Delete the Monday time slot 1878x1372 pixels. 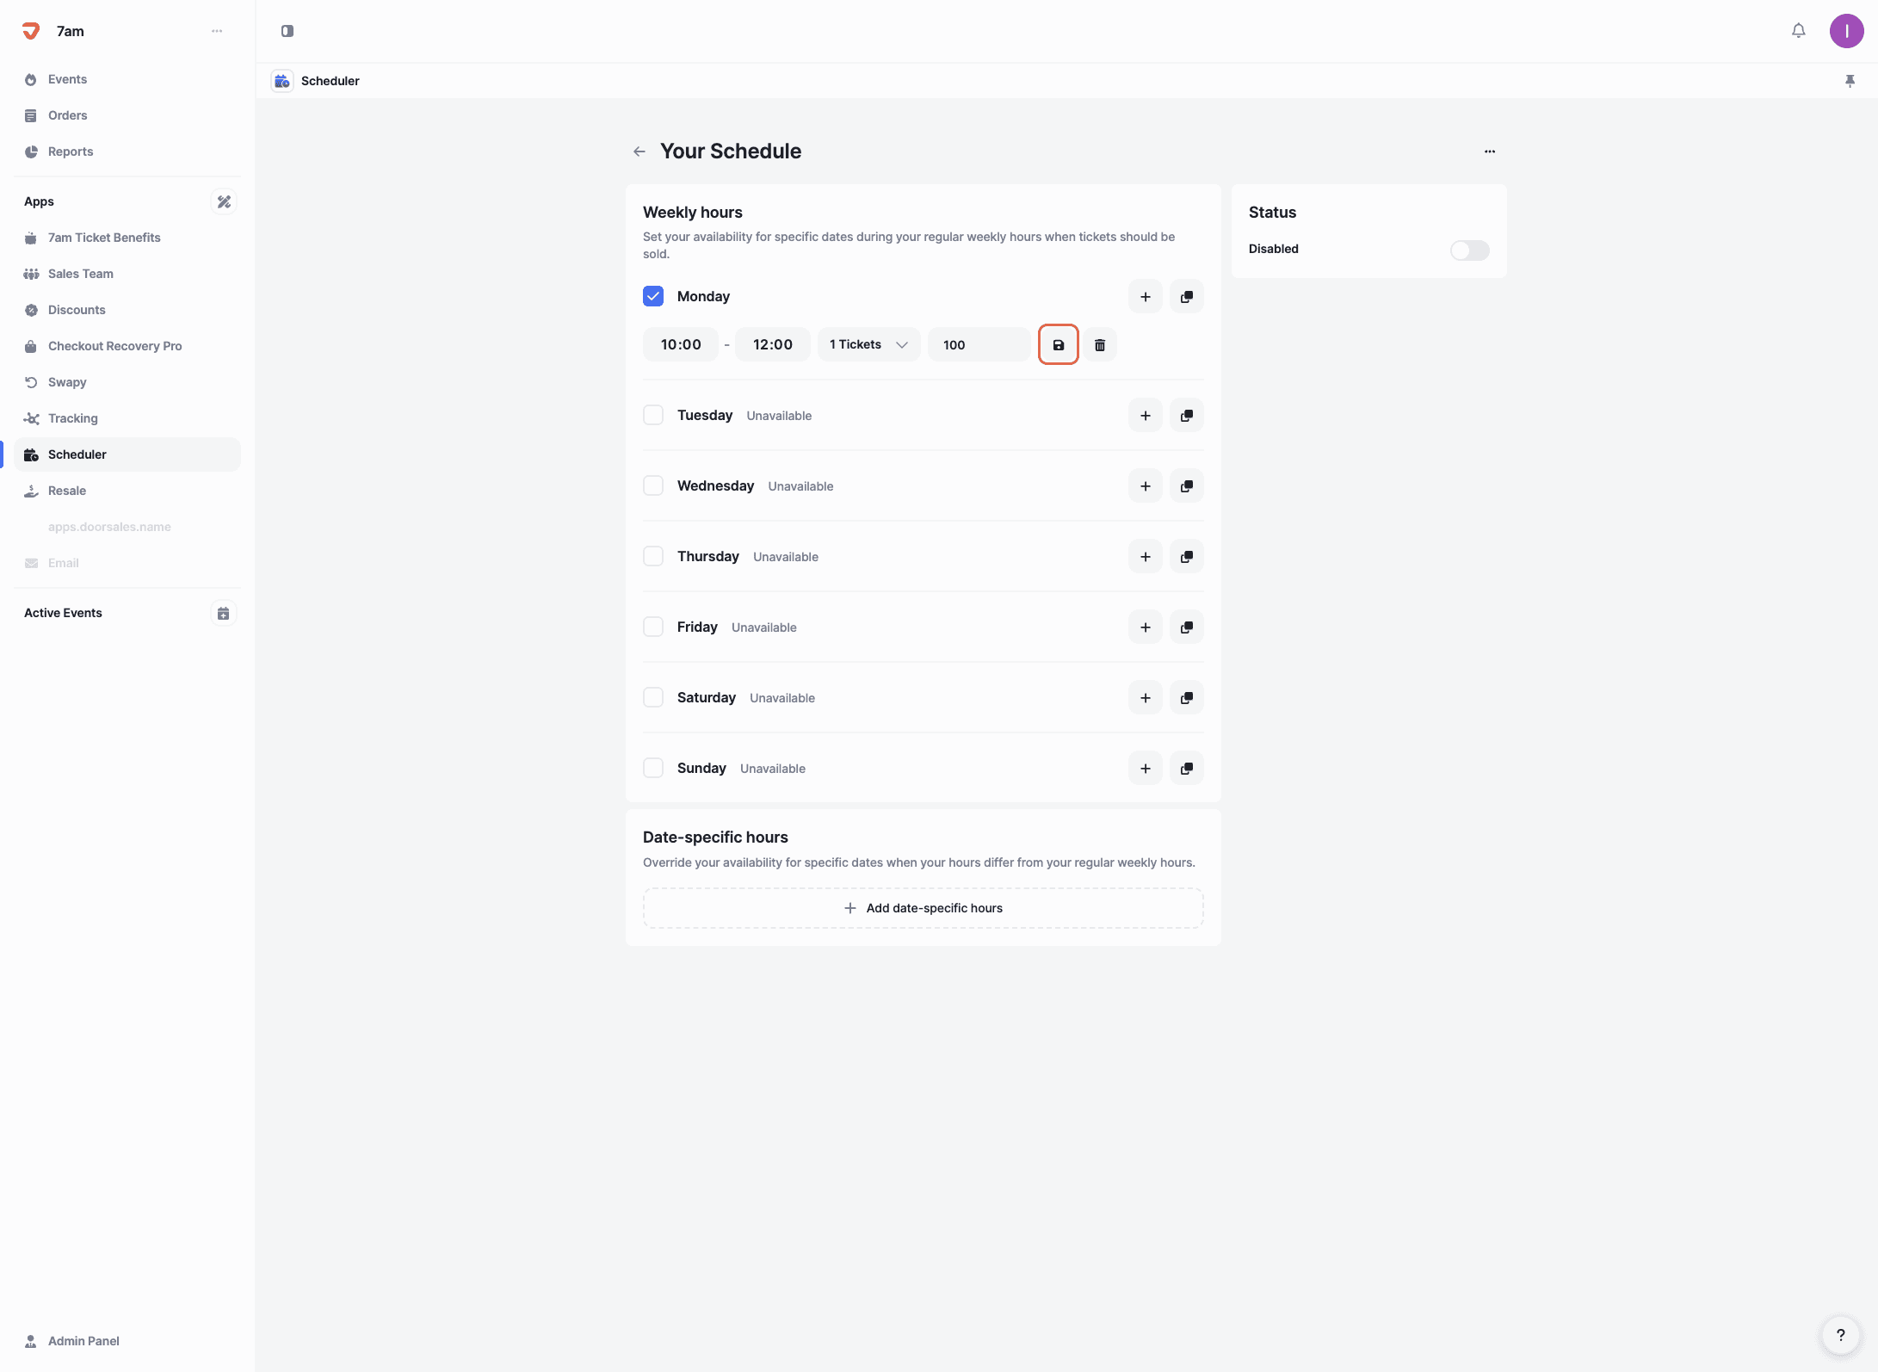[1099, 345]
